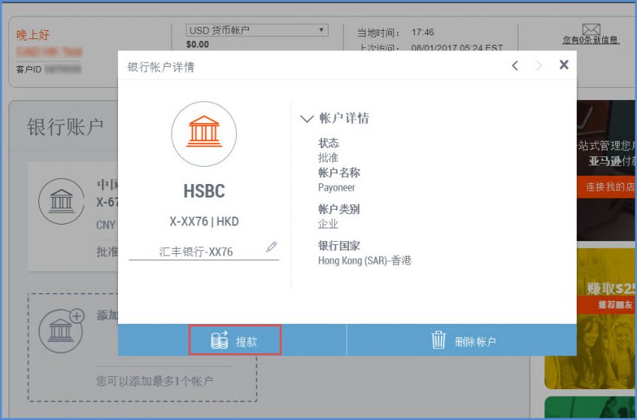Viewport: 637px width, 420px height.
Task: Click the orange 连接我的店 button
Action: [x=606, y=187]
